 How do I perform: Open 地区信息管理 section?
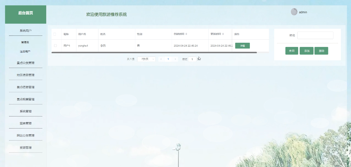[x=25, y=75]
